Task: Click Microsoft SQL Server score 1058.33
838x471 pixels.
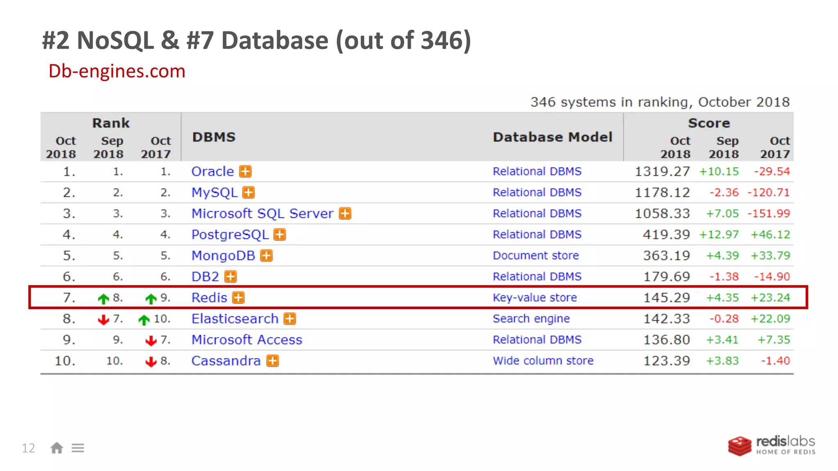Action: (662, 213)
